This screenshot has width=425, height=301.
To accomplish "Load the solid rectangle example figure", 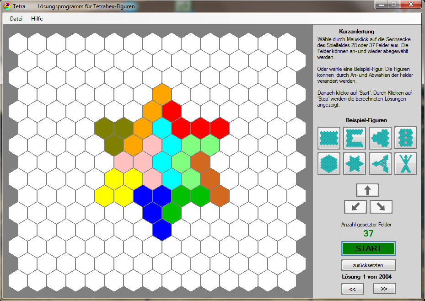I will pyautogui.click(x=329, y=138).
